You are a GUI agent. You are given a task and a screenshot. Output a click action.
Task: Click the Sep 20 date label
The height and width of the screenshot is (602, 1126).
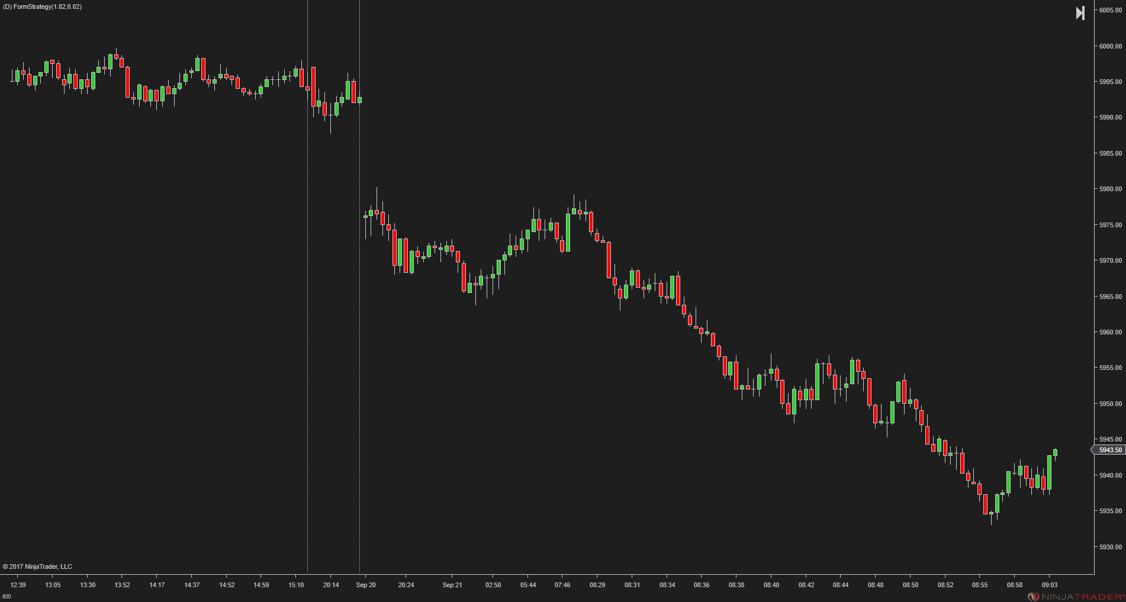(366, 585)
